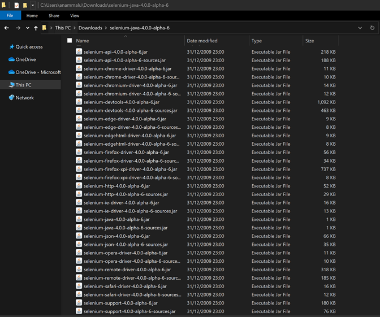Select file selenium-support-4.0.0-alpha-6-sources.jar

tap(129, 311)
